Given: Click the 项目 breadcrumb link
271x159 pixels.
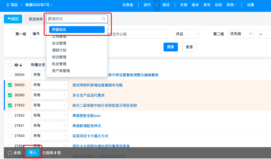Looking at the screenshot, I should point(14,5).
